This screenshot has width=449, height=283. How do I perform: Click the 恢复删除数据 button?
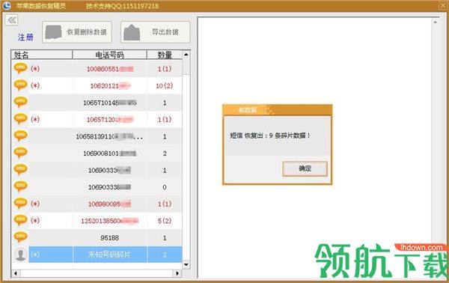(77, 32)
